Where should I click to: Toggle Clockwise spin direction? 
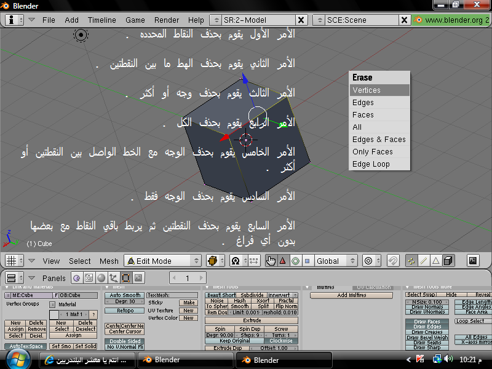point(281,341)
